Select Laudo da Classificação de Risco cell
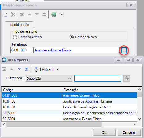This screenshot has width=144, height=138. [99, 107]
